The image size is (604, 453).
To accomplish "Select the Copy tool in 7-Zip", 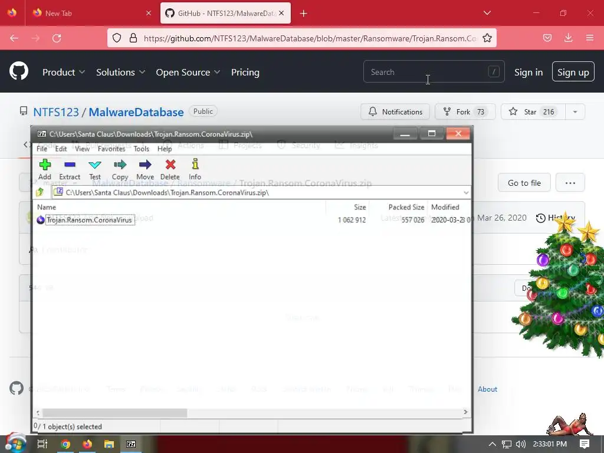I will coord(120,169).
